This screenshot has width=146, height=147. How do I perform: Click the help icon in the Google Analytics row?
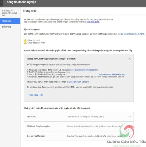pos(122,126)
